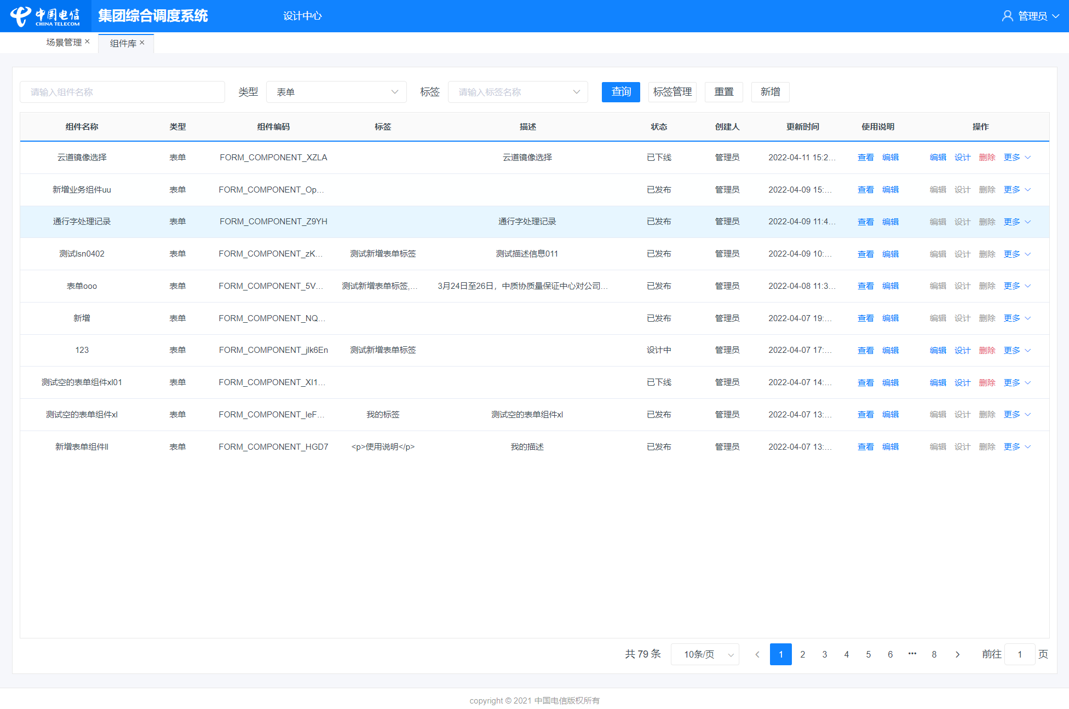Switch to the 场景管理 tab

(64, 42)
